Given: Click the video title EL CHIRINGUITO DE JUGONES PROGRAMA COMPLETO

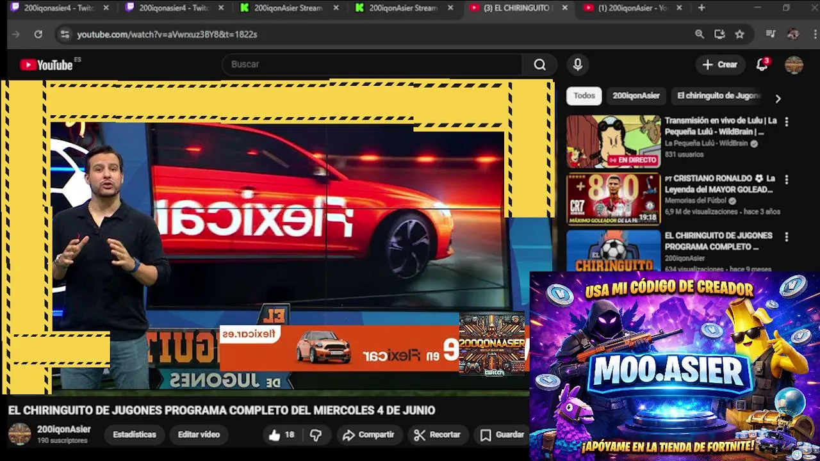Looking at the screenshot, I should tap(222, 410).
